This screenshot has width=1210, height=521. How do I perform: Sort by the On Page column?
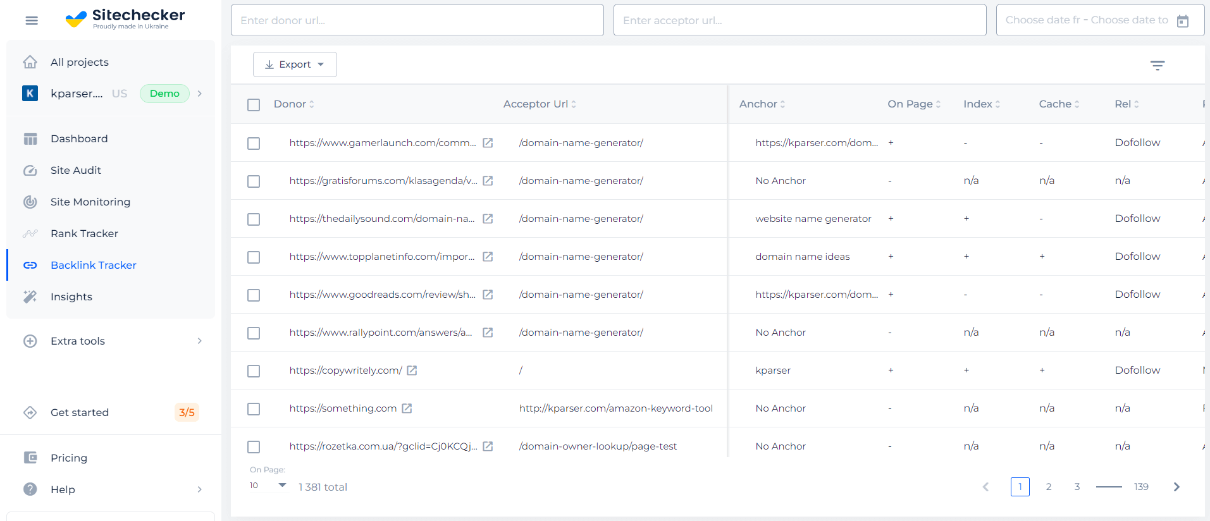click(x=914, y=104)
